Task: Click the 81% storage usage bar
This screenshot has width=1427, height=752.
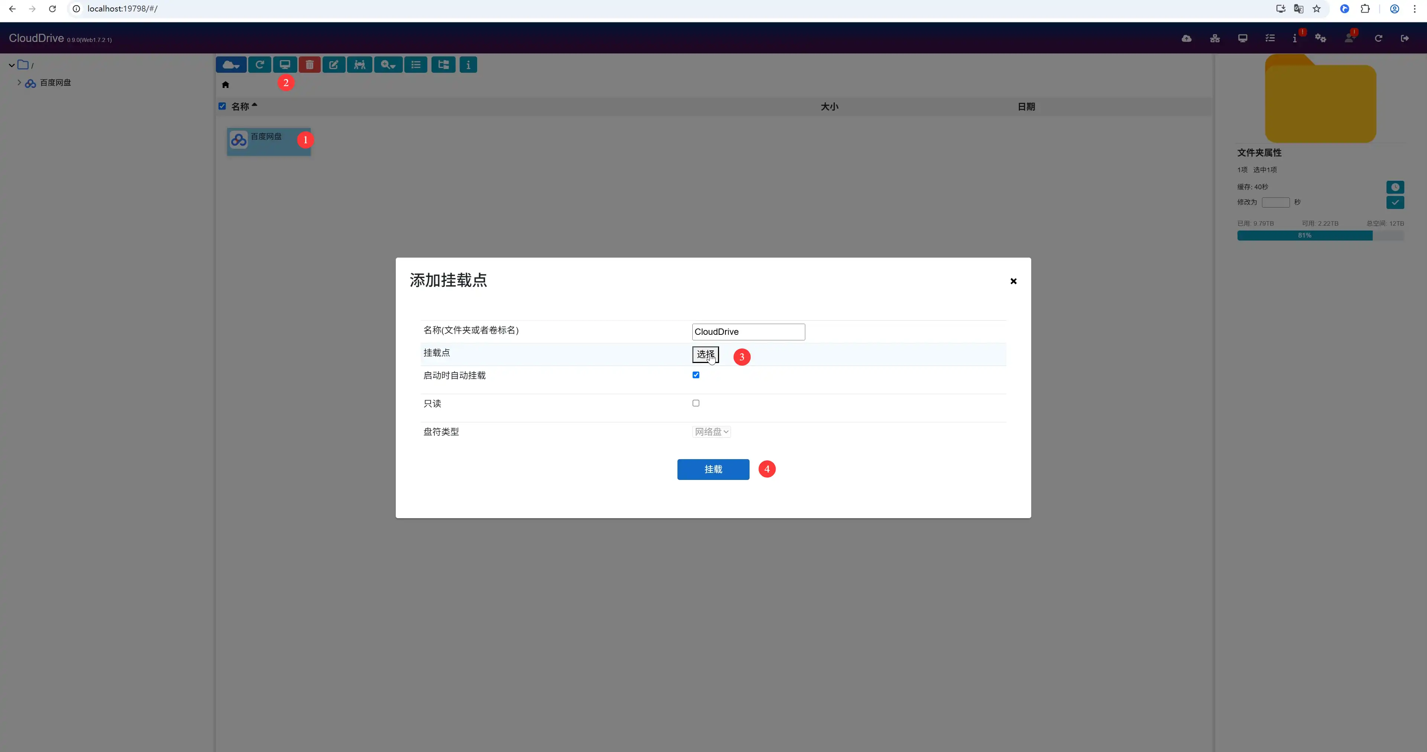Action: point(1320,236)
